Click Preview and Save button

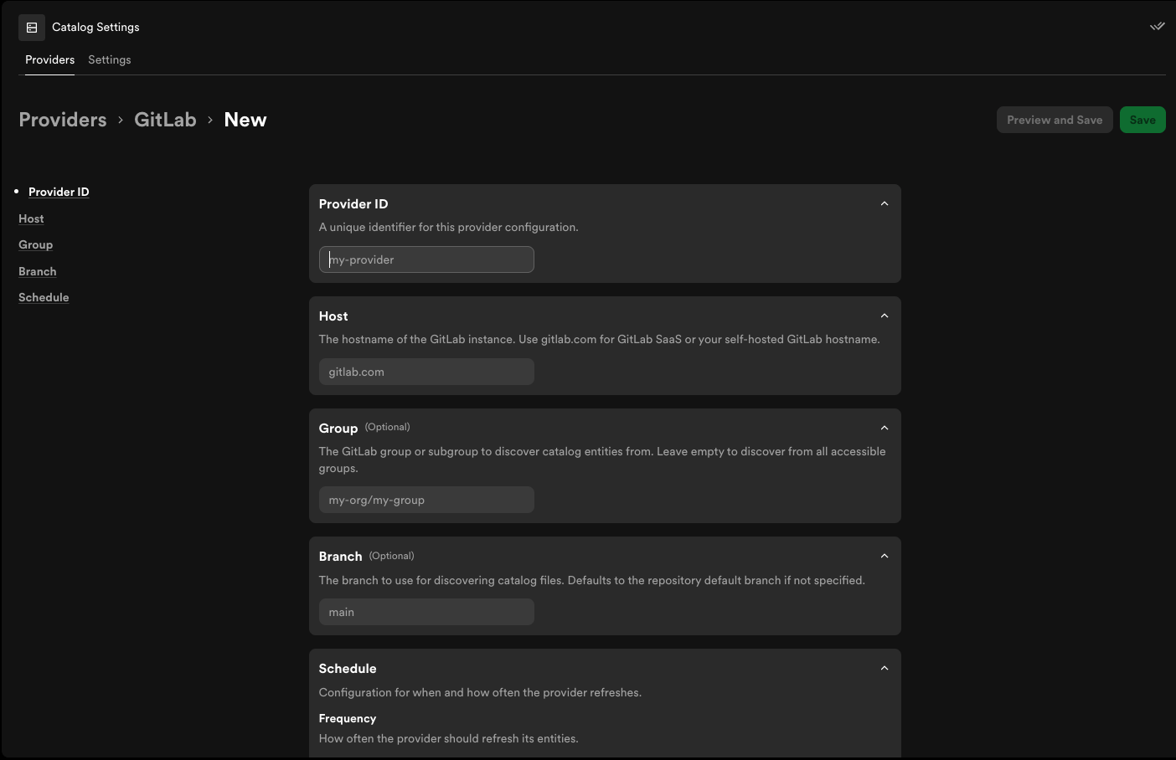click(1055, 120)
